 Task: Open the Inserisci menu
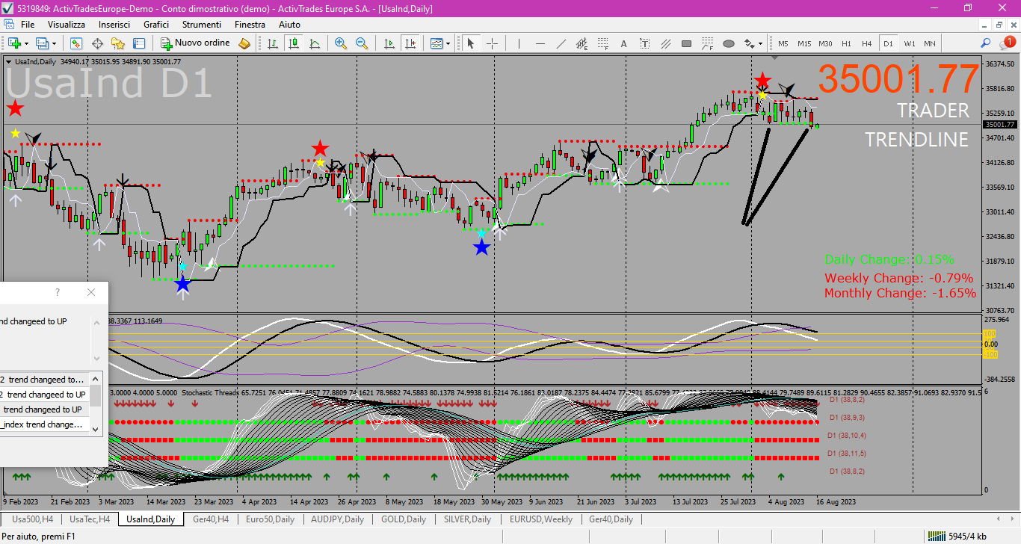(114, 25)
